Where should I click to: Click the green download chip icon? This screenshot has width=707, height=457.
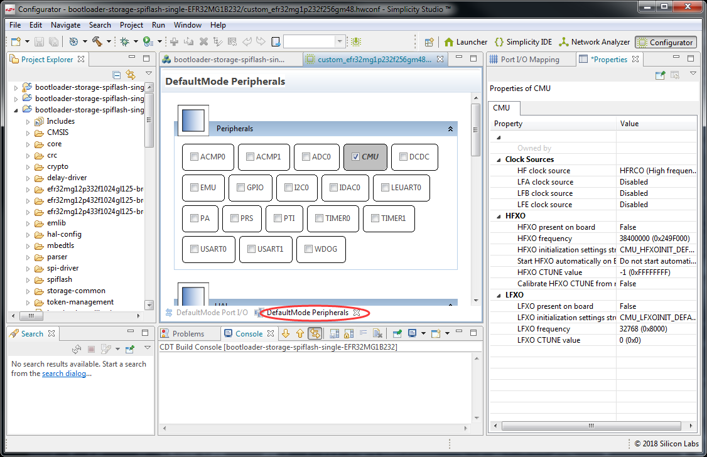tap(356, 42)
